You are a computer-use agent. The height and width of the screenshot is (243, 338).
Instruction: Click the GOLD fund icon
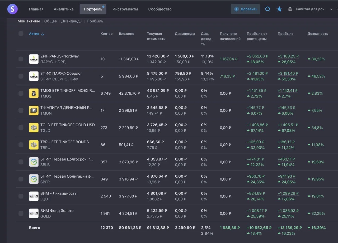[34, 213]
